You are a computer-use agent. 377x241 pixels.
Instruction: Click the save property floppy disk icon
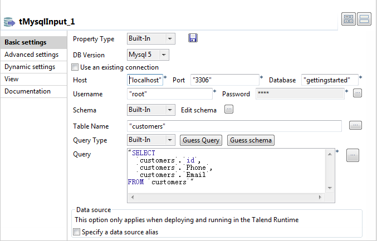[193, 38]
